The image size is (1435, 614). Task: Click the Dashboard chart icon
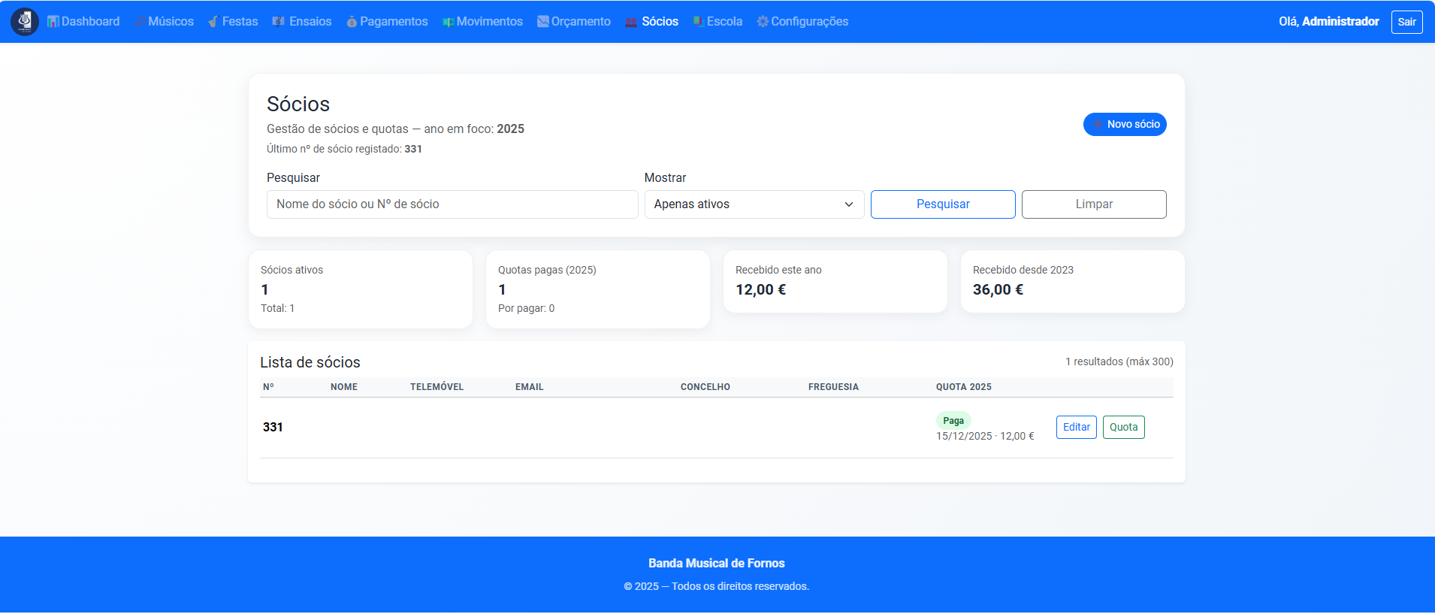point(53,22)
